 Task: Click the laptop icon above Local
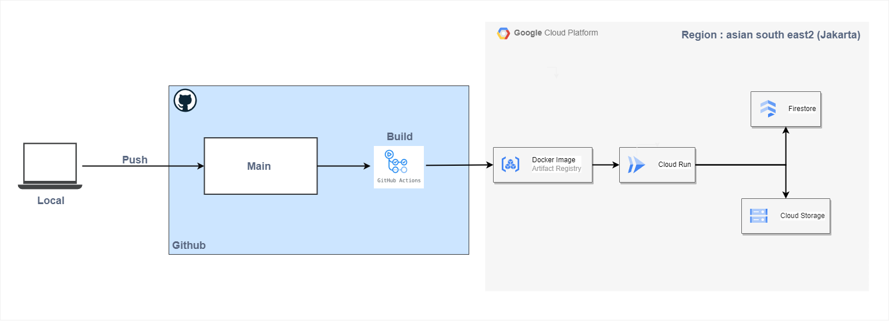[x=50, y=166]
